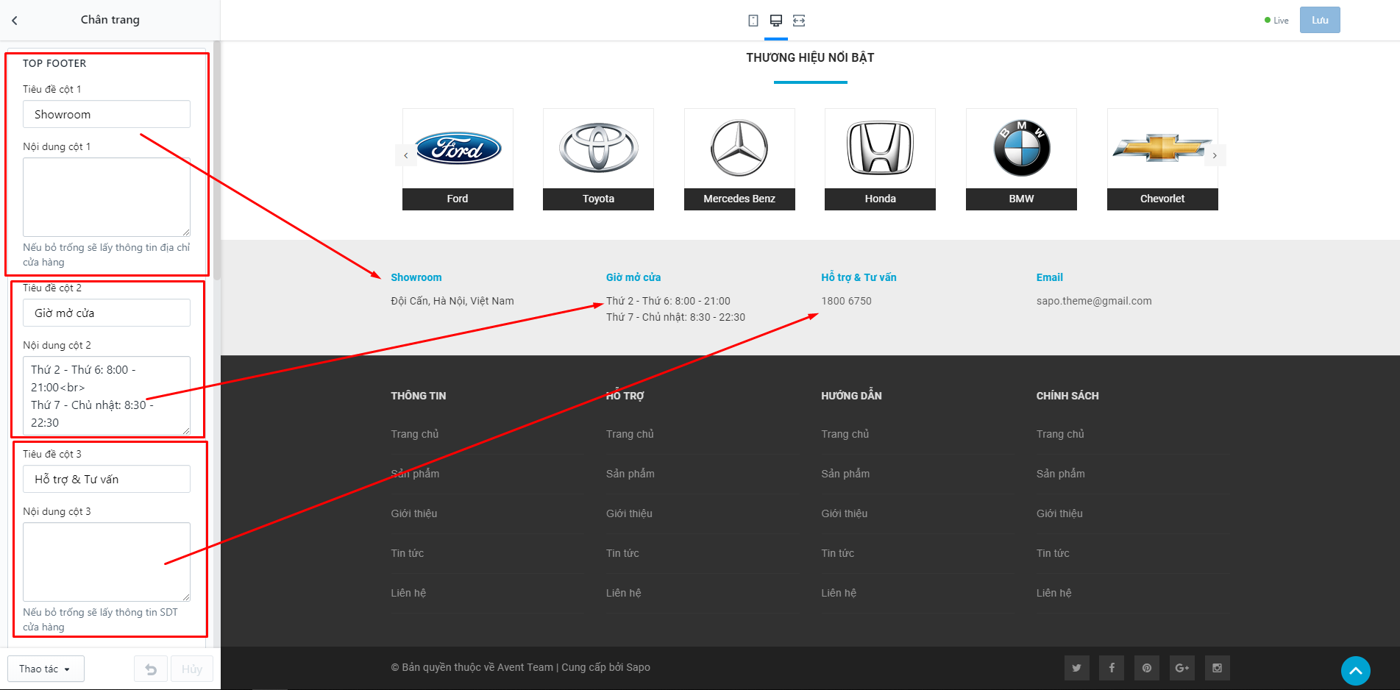Click the previous brand carousel arrow
This screenshot has height=690, width=1400.
[406, 155]
